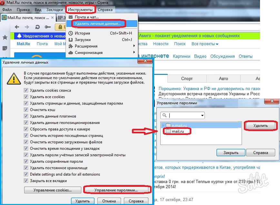
Task: Click the История clock icon in menu
Action: pyautogui.click(x=71, y=33)
